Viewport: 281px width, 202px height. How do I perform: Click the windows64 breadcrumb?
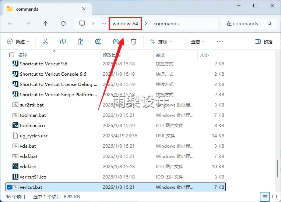pos(125,24)
